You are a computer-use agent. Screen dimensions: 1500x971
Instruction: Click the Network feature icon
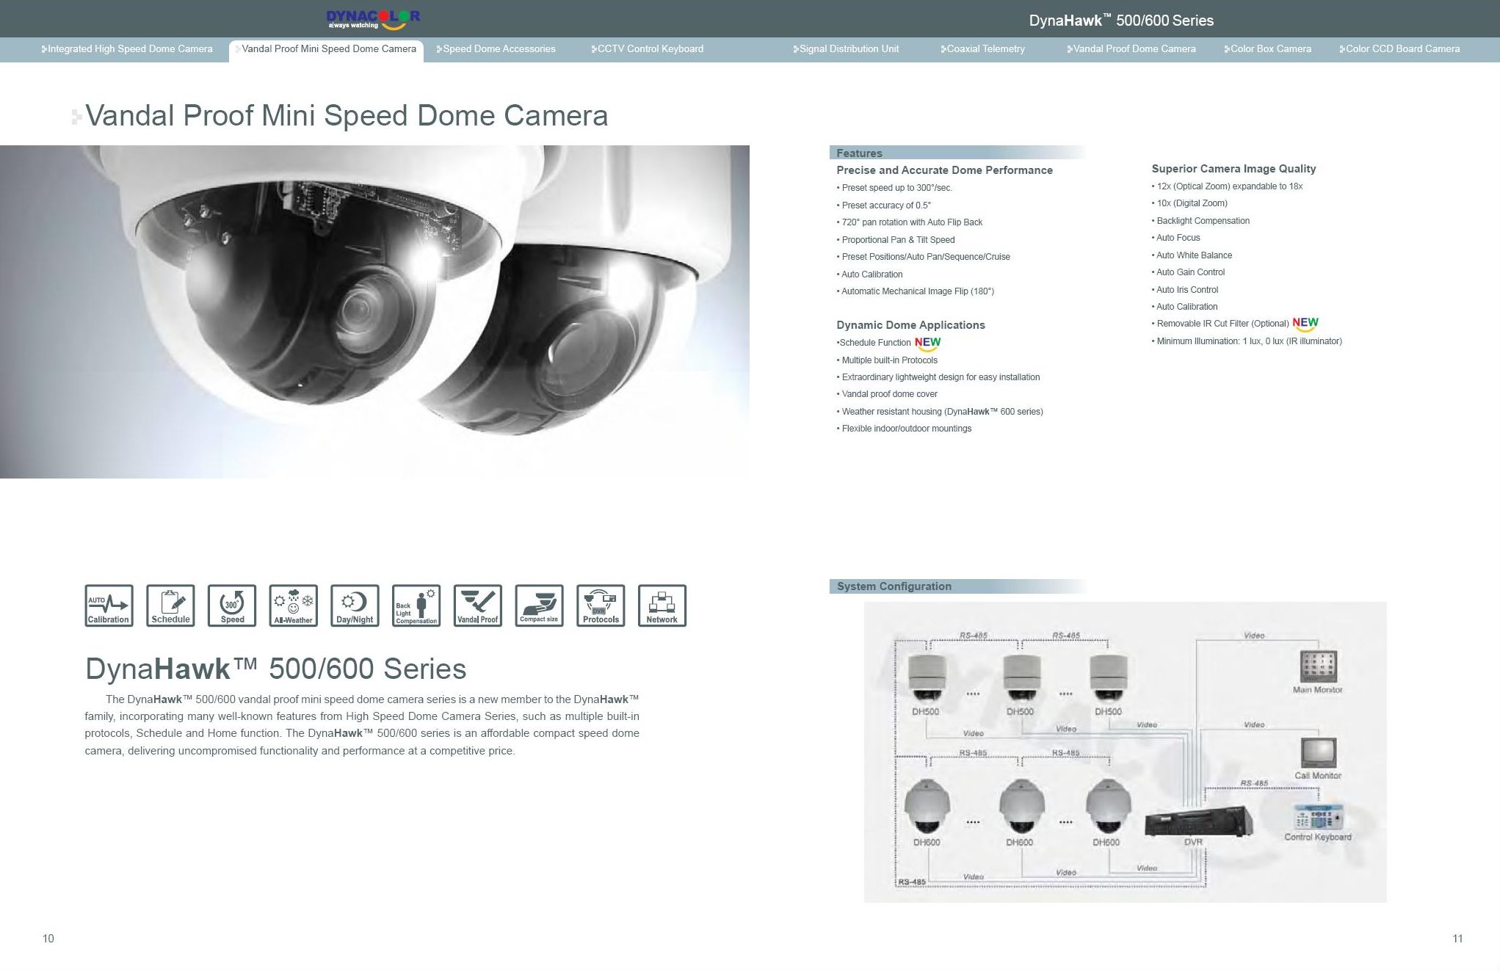pyautogui.click(x=662, y=605)
